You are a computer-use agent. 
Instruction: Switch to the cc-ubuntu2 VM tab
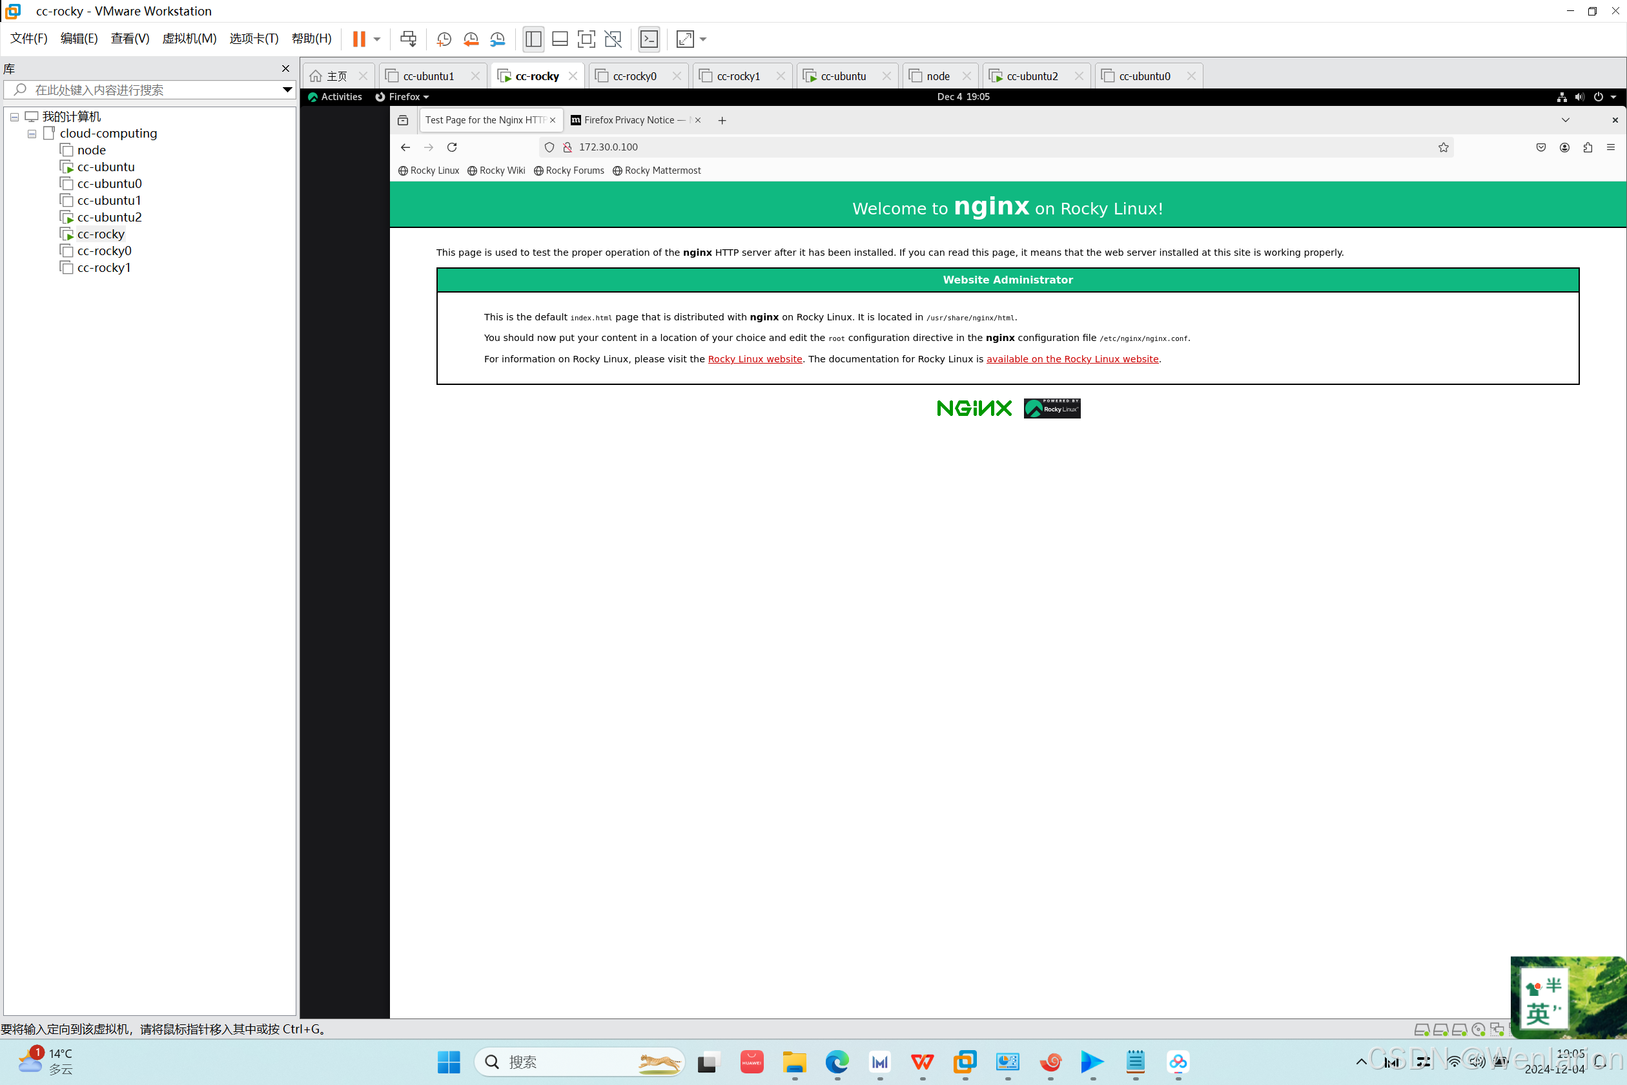[1032, 76]
